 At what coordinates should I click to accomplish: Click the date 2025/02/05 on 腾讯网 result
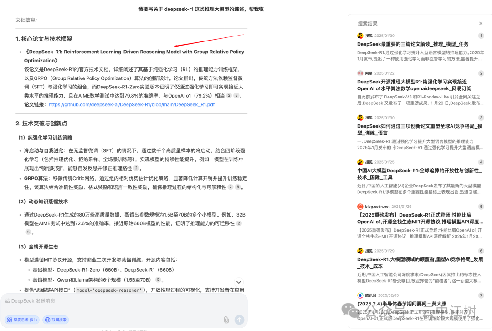[x=388, y=295]
